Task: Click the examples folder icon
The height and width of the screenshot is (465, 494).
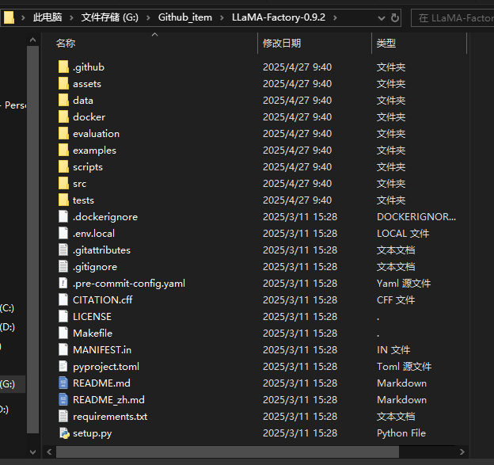Action: point(63,150)
